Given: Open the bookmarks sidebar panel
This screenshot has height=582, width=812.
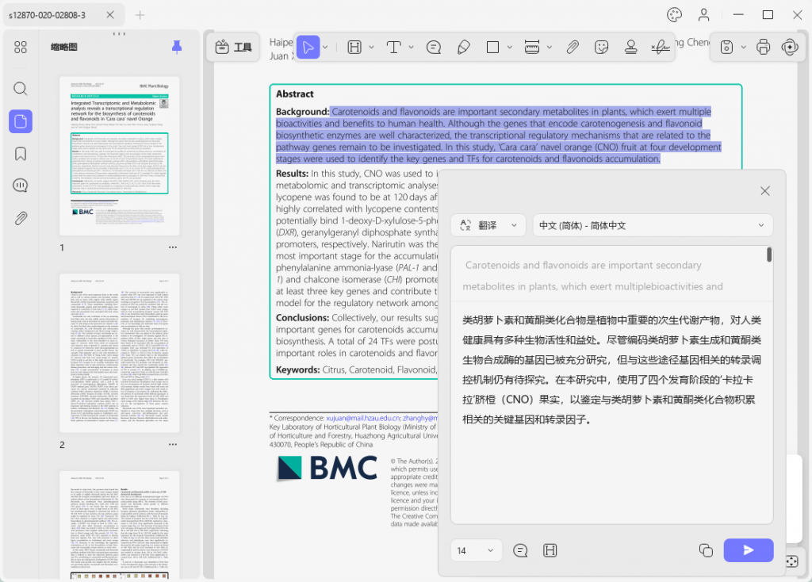Looking at the screenshot, I should pyautogui.click(x=20, y=154).
